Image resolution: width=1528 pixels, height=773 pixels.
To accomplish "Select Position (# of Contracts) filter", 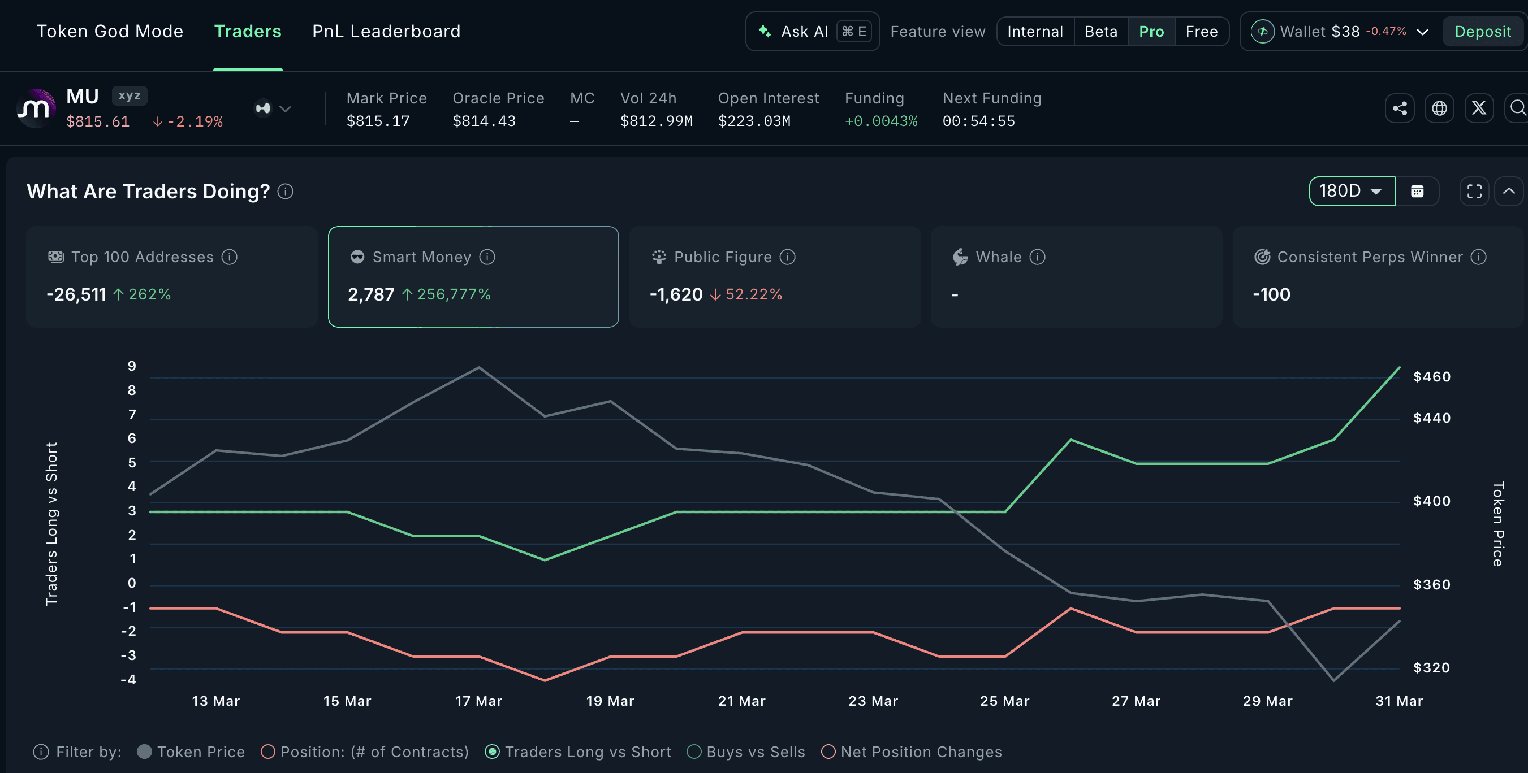I will (365, 752).
